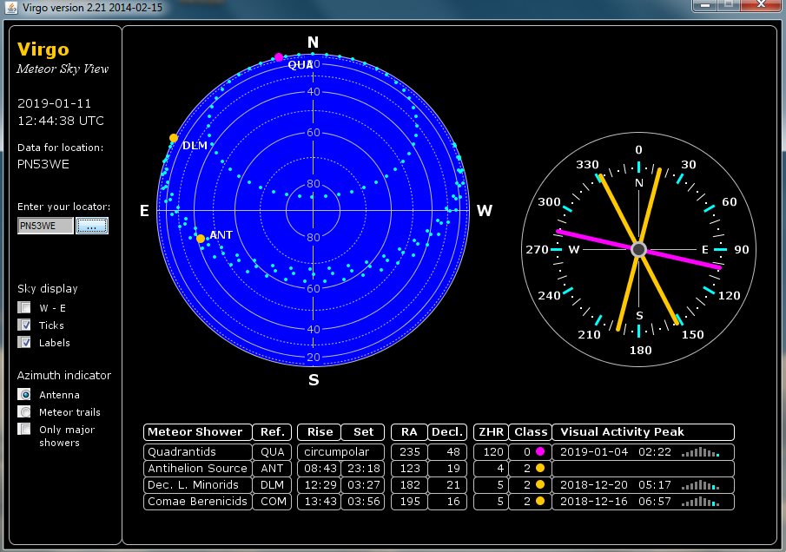The image size is (786, 552).
Task: Click the peak date 2019-01-04 02:22
Action: click(x=615, y=452)
